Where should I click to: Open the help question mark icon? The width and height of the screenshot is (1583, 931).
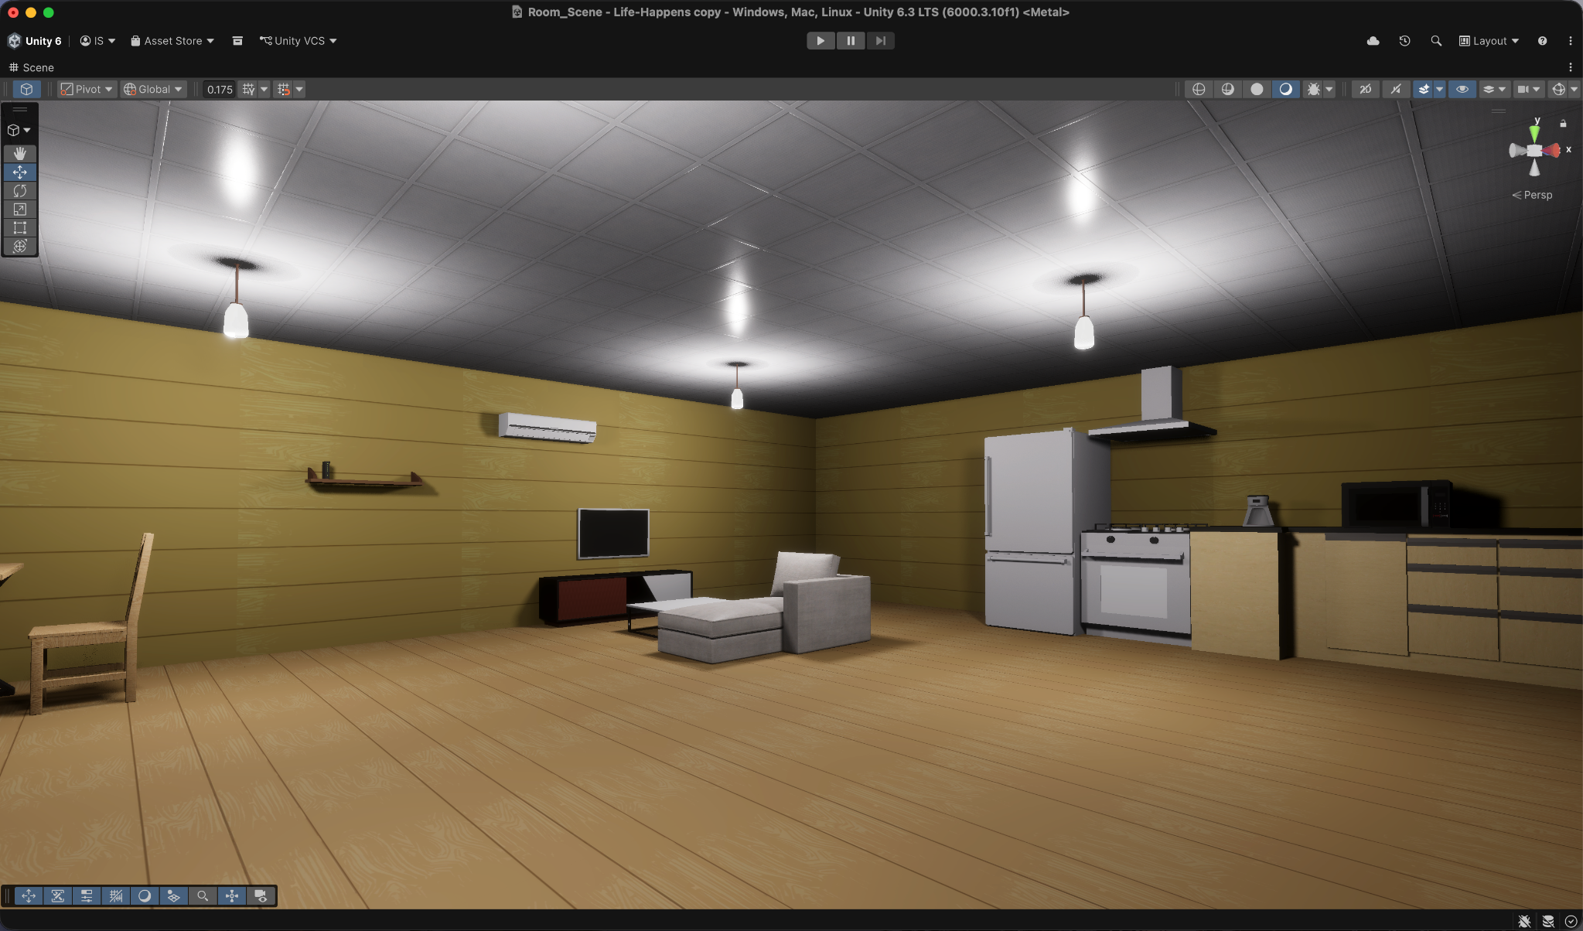[1542, 41]
